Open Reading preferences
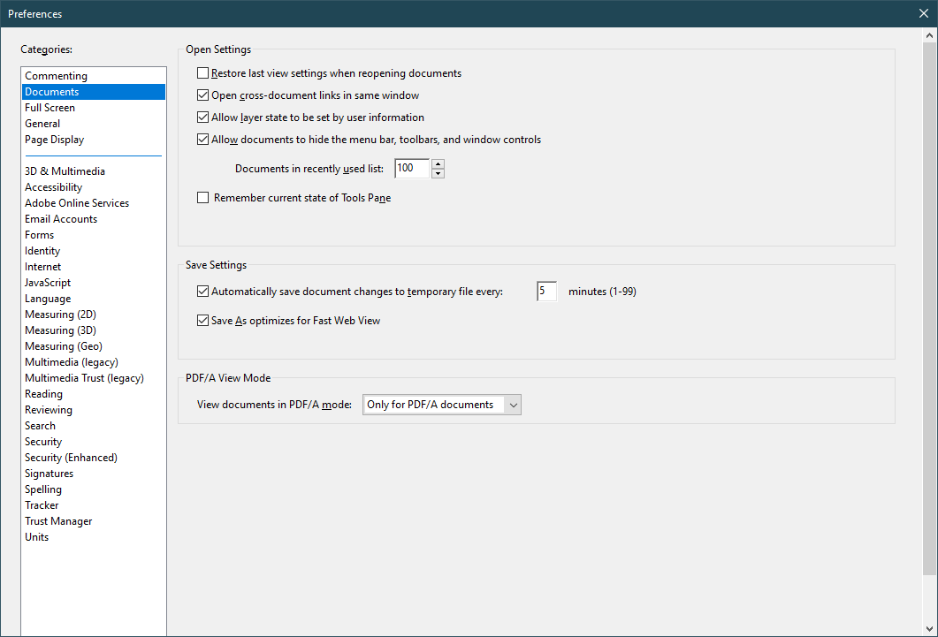 94,394
